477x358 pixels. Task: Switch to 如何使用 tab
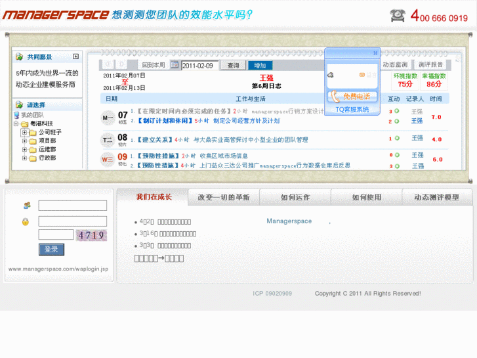[x=367, y=197]
